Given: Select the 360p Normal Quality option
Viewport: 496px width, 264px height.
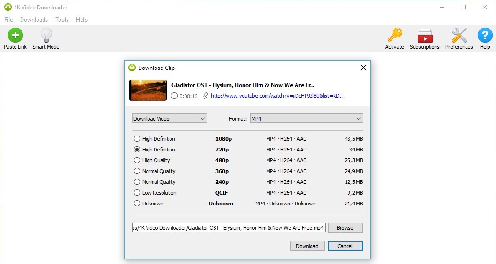Looking at the screenshot, I should click(137, 171).
